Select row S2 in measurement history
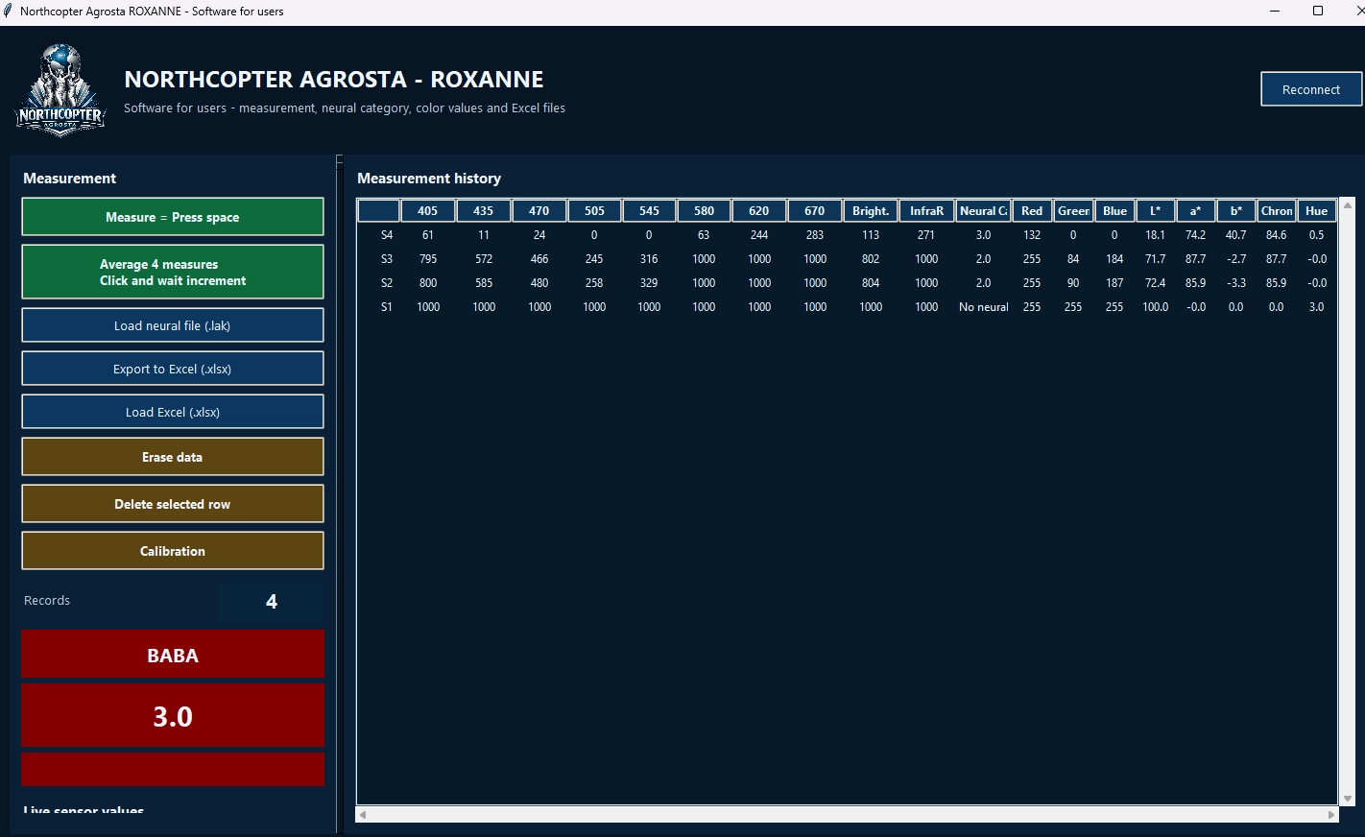The height and width of the screenshot is (837, 1365). click(x=847, y=283)
